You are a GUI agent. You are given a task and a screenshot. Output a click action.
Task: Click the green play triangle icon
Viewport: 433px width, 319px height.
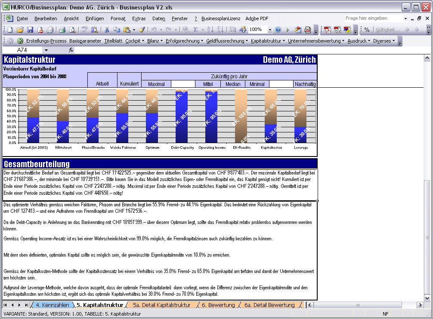pyautogui.click(x=288, y=30)
